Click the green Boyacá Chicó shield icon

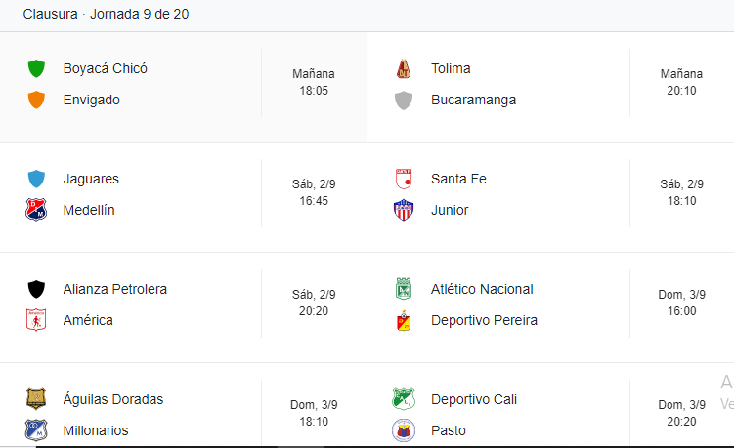point(36,68)
